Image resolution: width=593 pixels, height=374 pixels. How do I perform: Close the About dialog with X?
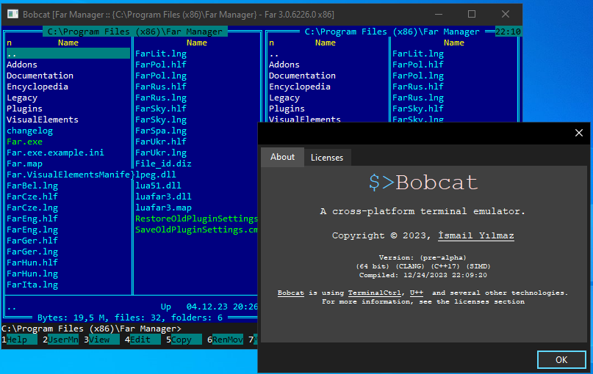coord(578,133)
